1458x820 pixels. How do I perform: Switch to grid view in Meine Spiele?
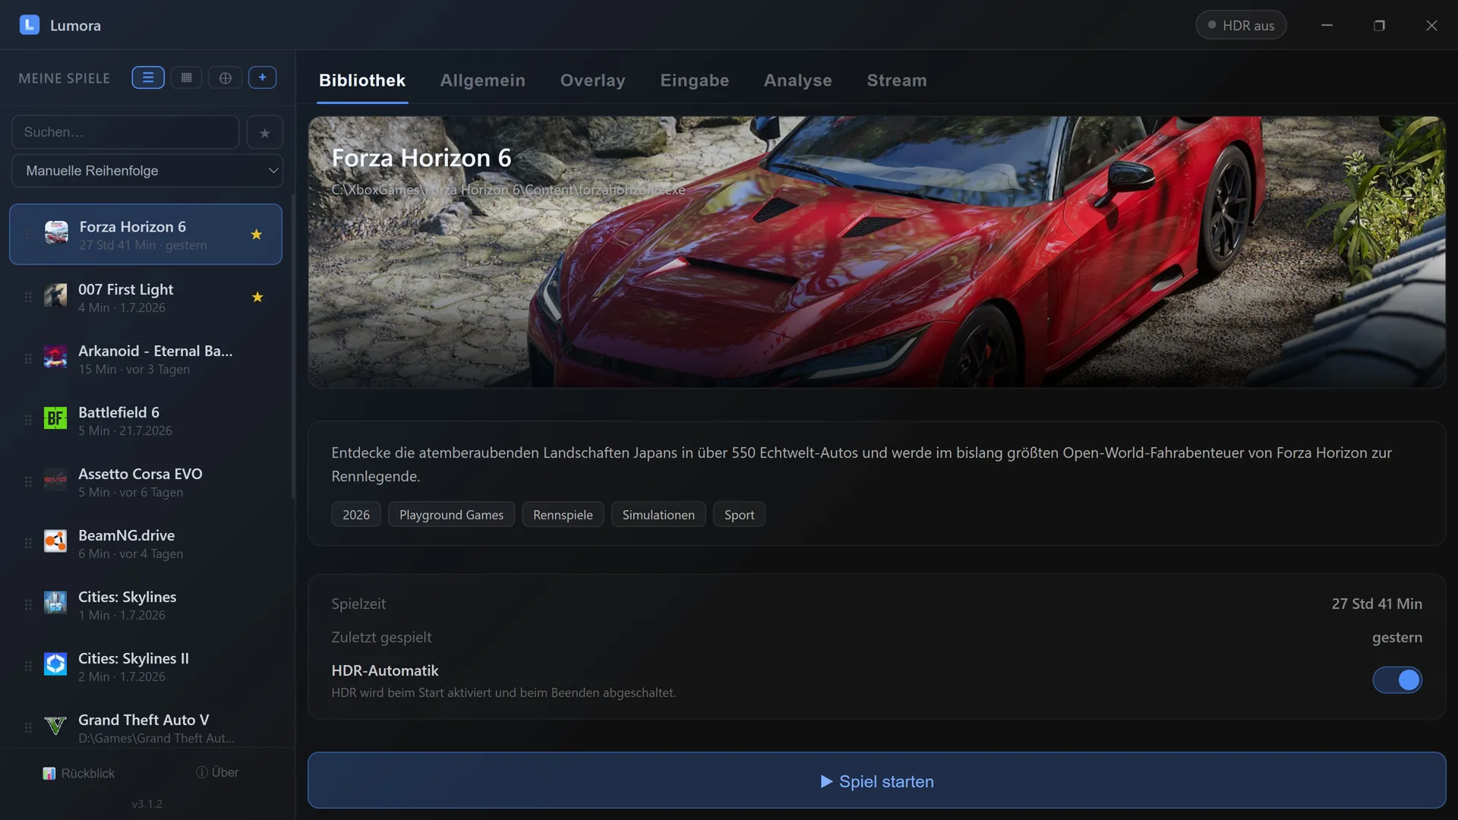(x=186, y=77)
